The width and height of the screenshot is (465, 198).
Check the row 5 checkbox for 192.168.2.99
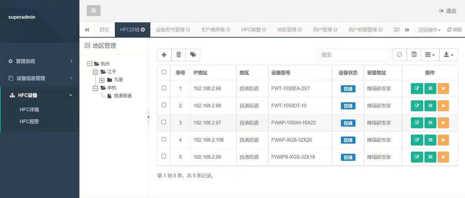point(164,156)
